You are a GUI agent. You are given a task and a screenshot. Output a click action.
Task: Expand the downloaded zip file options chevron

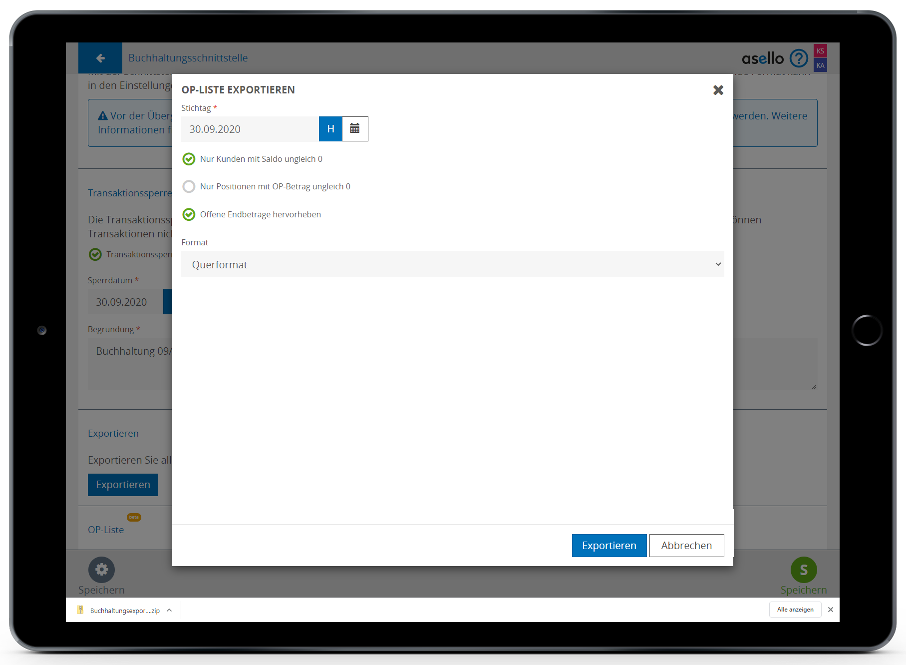pyautogui.click(x=169, y=610)
